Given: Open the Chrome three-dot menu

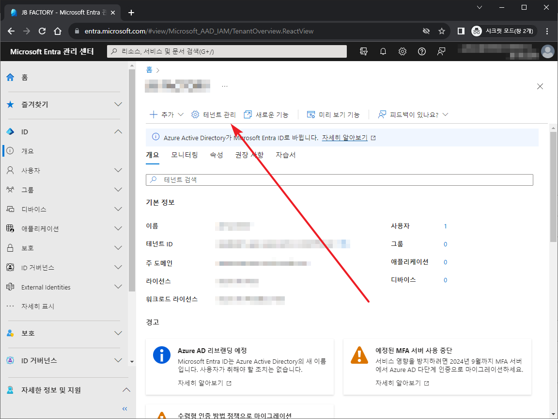Looking at the screenshot, I should 547,31.
